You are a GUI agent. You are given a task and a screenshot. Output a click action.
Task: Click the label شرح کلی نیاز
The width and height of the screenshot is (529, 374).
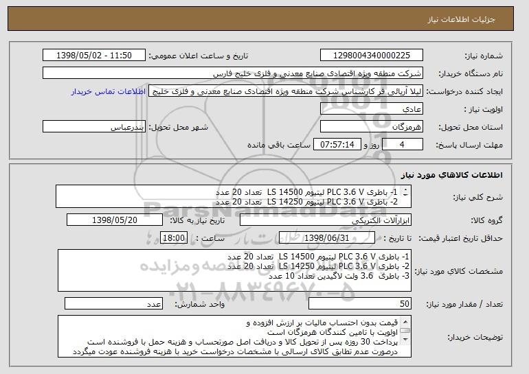coord(477,197)
